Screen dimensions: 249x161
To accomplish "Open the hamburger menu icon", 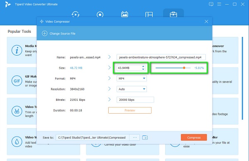I will [219, 4].
